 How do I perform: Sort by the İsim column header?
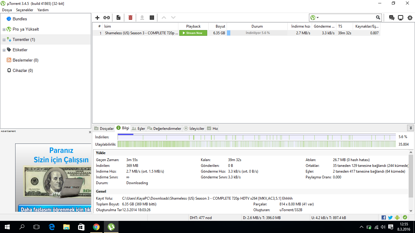(140, 26)
